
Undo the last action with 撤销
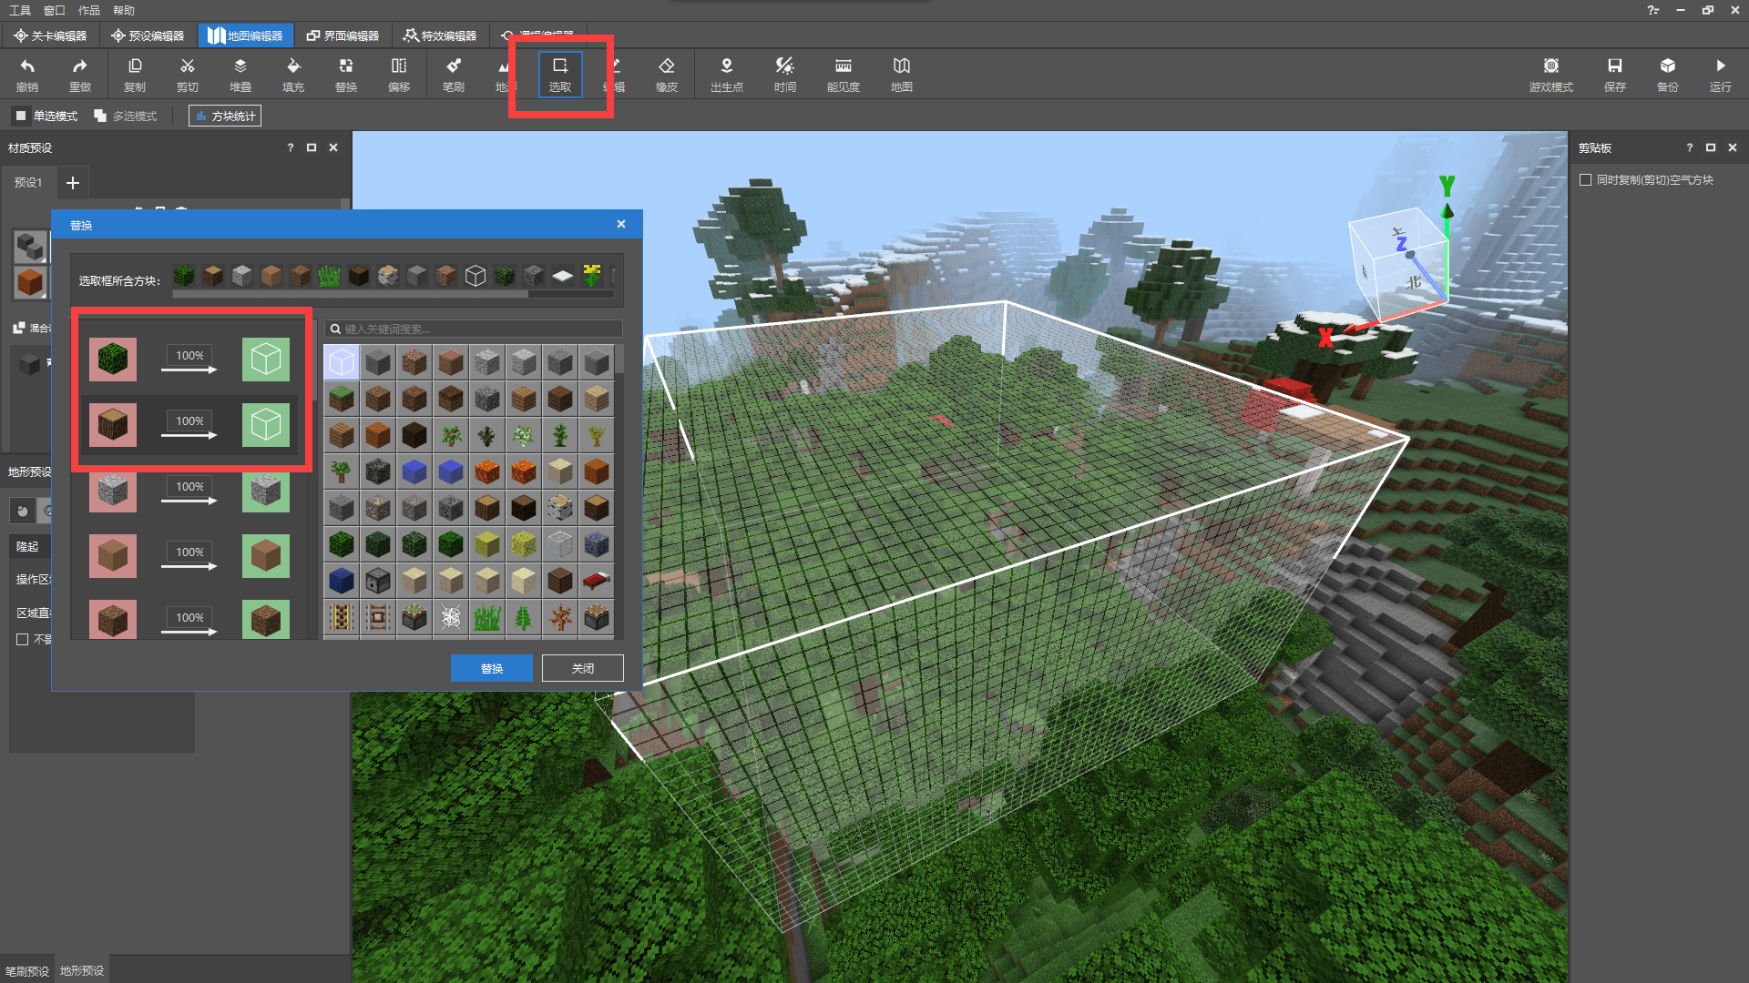27,75
